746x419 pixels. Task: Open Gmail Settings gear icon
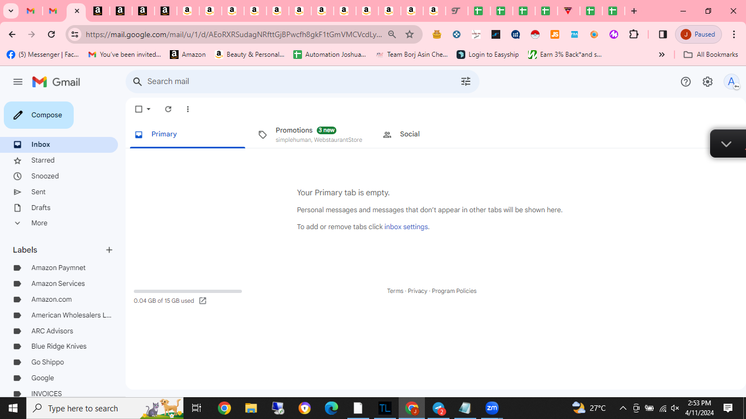click(x=708, y=82)
